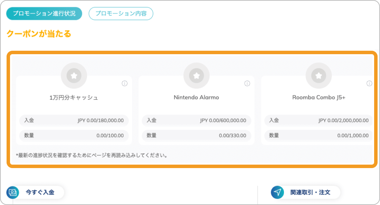
Task: Click the deposit icon beside 今すぐ入金
Action: [12, 193]
